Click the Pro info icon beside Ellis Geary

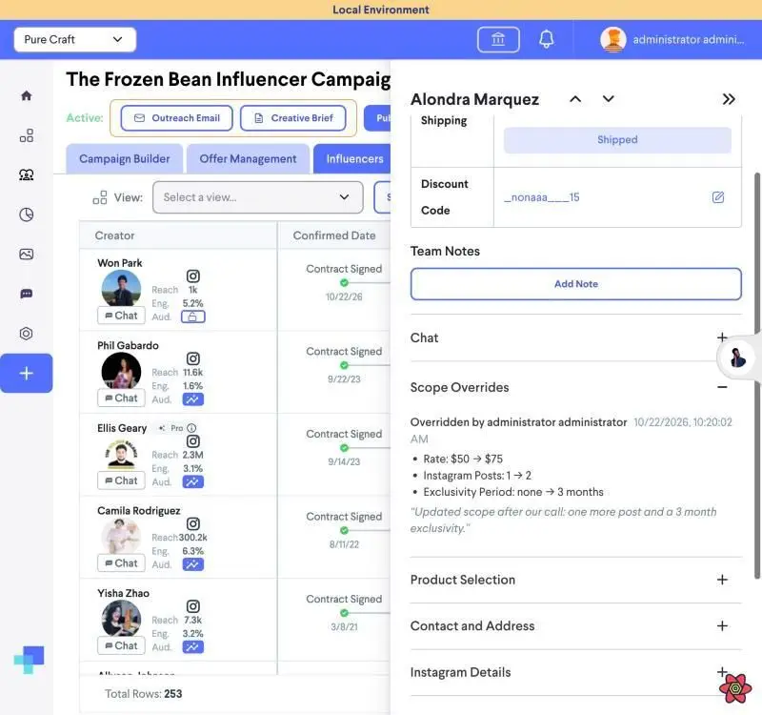click(x=191, y=428)
